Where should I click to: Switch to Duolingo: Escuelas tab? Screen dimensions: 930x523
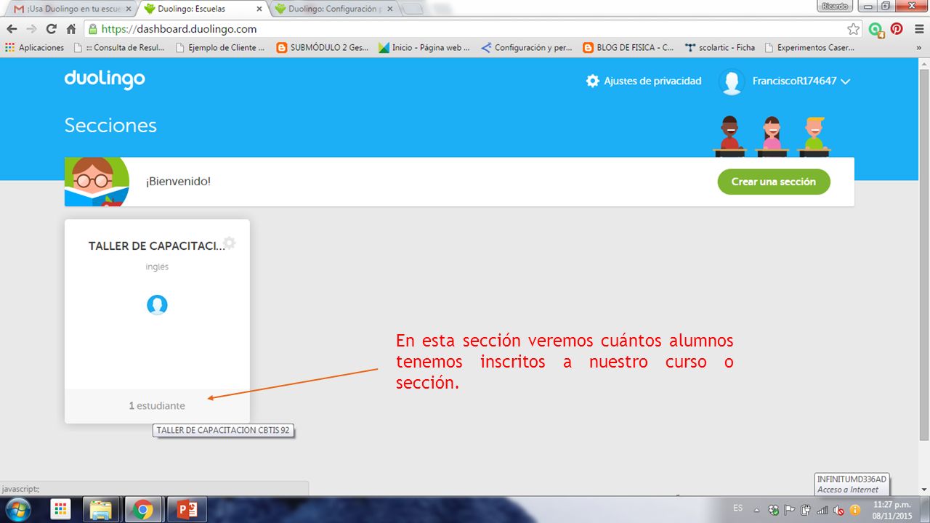pos(202,9)
